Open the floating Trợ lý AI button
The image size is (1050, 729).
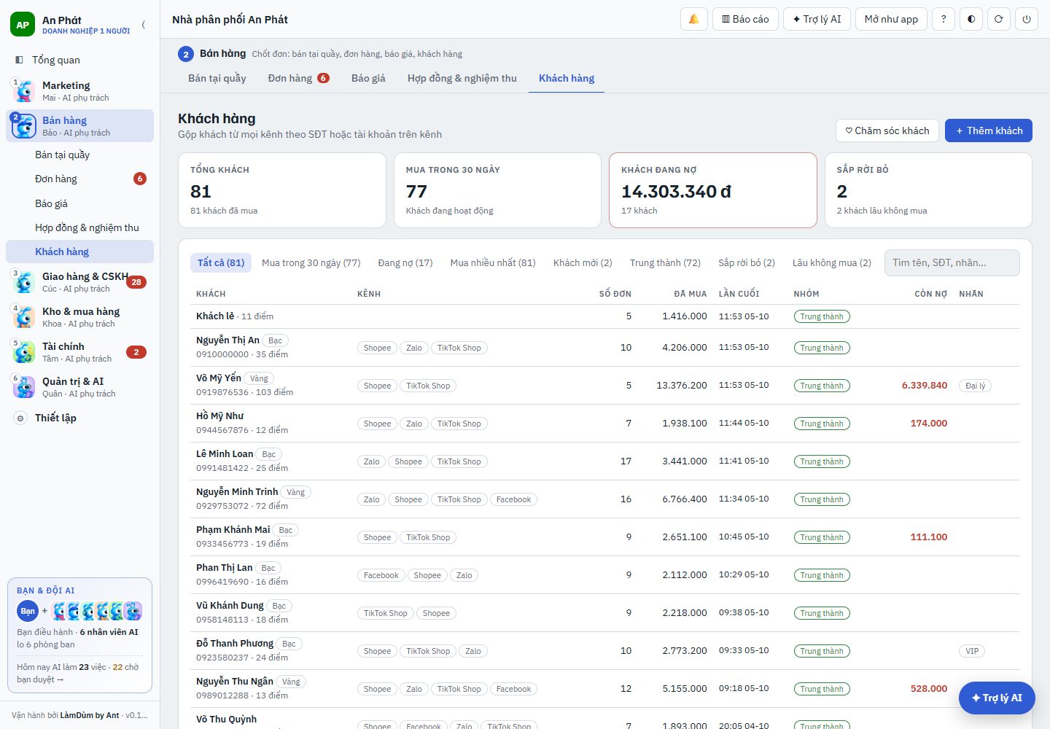997,698
